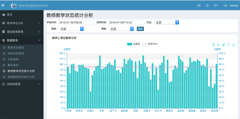The width and height of the screenshot is (240, 119).
Task: Click the axis label 陈照丹
Action: (79, 111)
